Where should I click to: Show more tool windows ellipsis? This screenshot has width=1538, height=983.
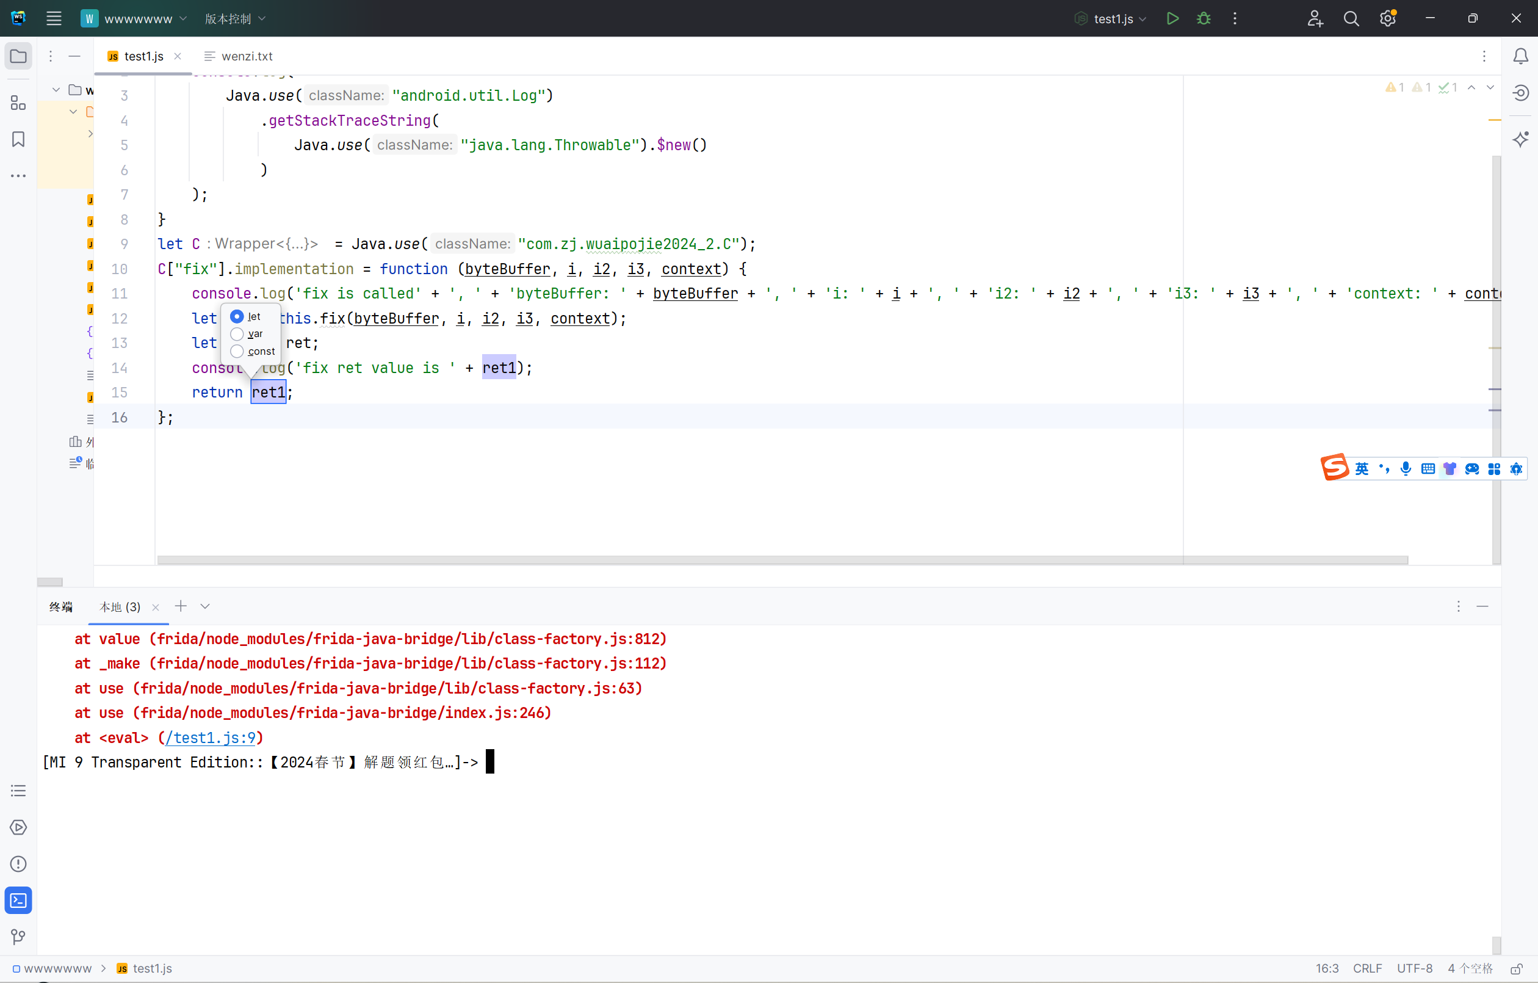click(18, 175)
